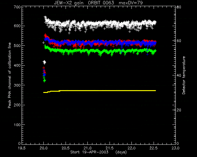Viewport: 197px width, 157px height.
Task: Click the 22.5 tick label on x-axis
Action: 154,148
